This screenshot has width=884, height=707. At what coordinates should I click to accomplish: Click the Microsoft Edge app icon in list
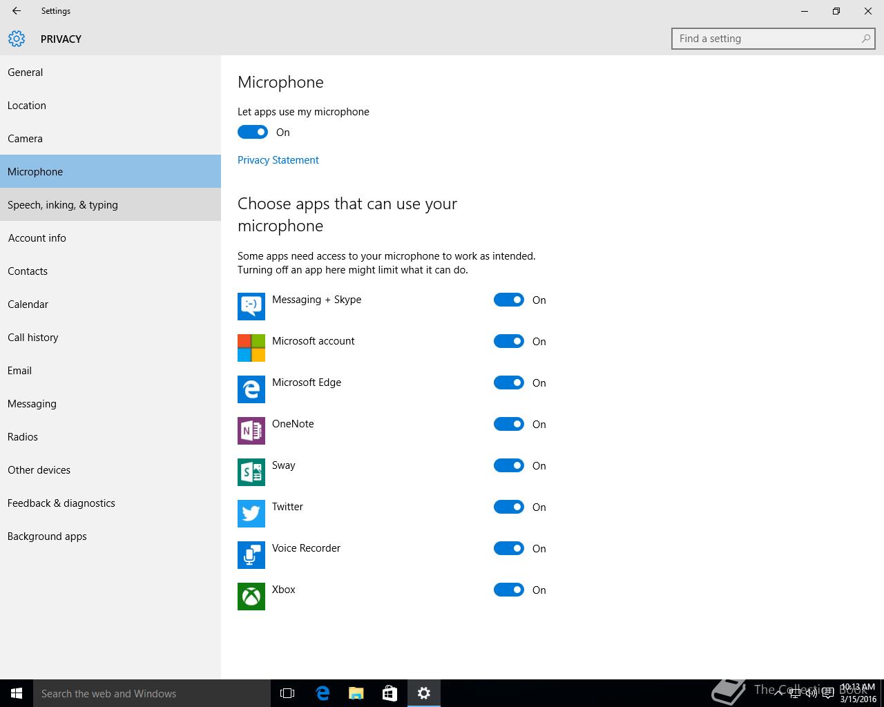[x=251, y=389]
